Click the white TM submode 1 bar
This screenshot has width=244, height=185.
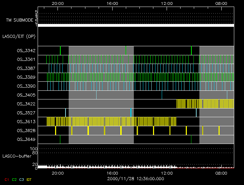136,25
